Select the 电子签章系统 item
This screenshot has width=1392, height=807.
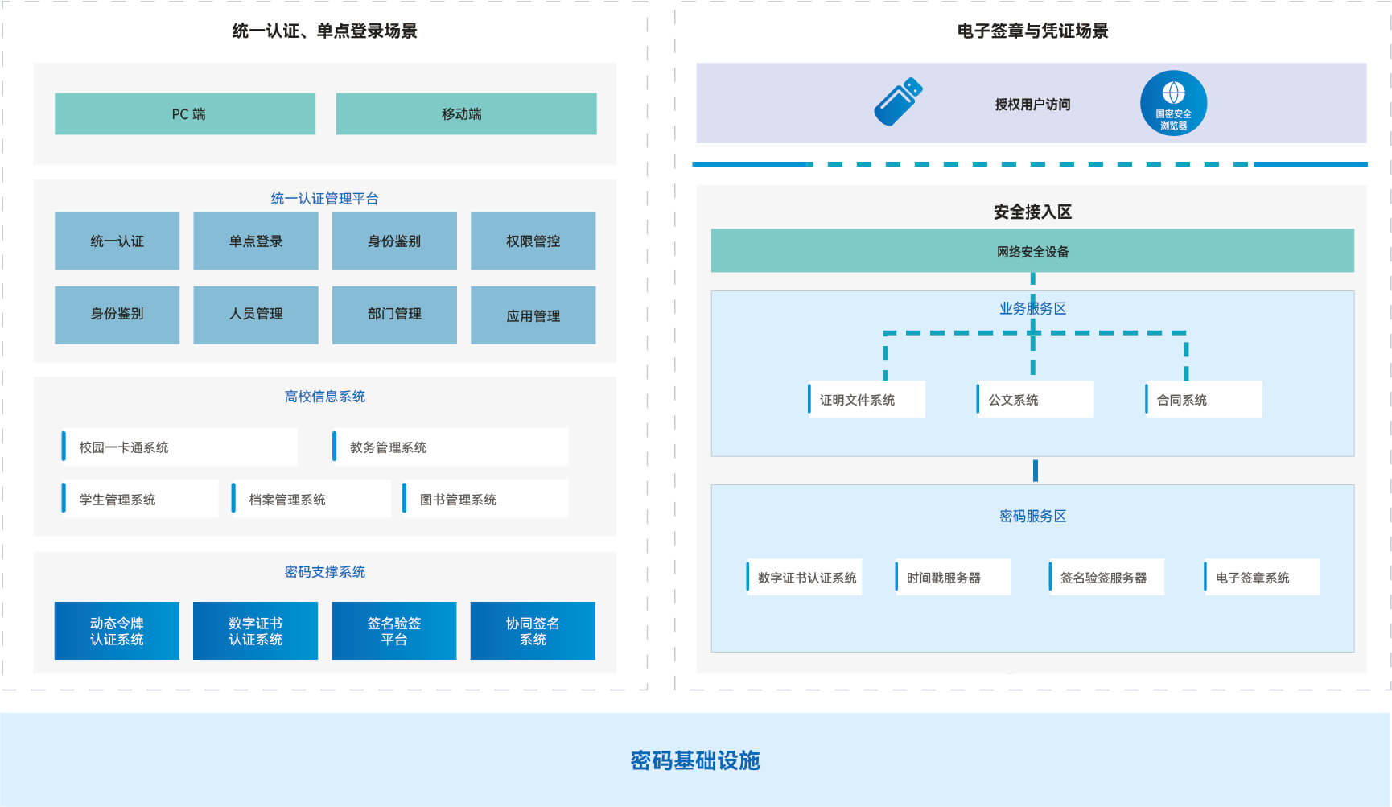click(1261, 578)
